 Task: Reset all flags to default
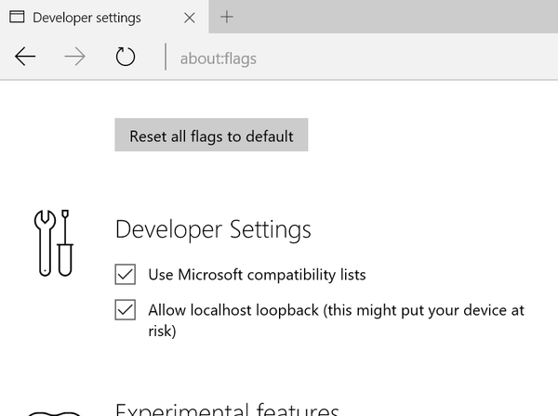[x=211, y=135]
